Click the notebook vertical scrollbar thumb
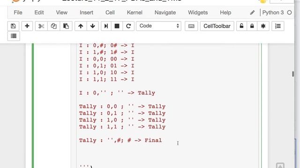 292,74
